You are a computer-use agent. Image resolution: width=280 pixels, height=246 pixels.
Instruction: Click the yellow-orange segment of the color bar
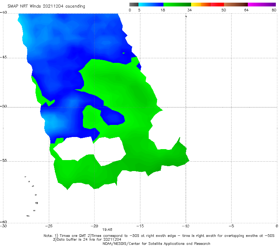(201, 5)
